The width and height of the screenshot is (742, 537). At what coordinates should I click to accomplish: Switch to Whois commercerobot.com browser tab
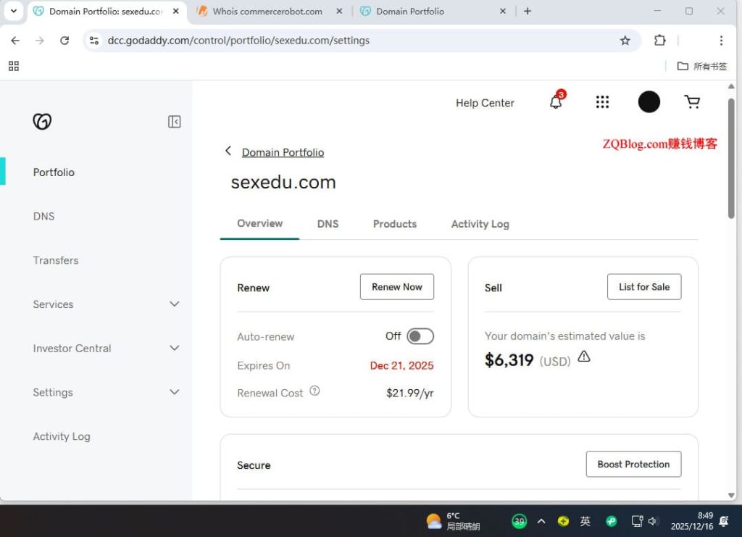click(x=267, y=12)
